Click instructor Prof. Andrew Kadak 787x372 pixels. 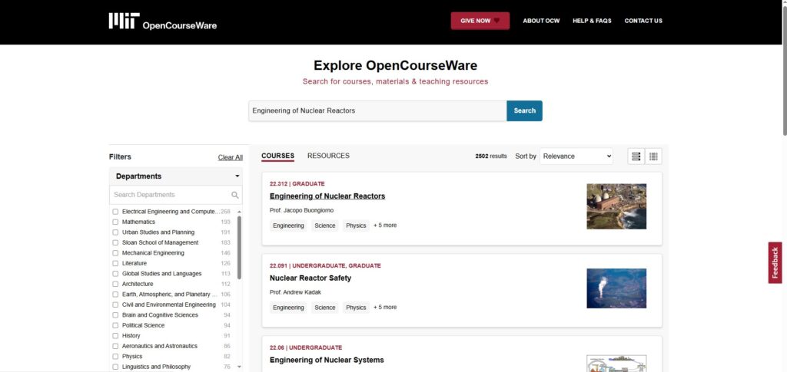[295, 292]
